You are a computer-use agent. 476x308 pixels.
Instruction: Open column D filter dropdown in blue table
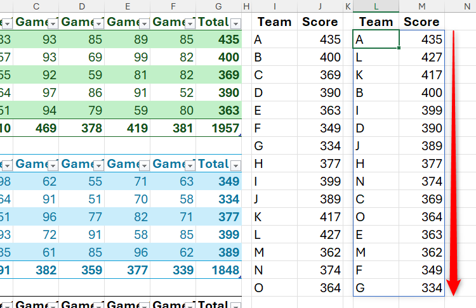(98, 165)
